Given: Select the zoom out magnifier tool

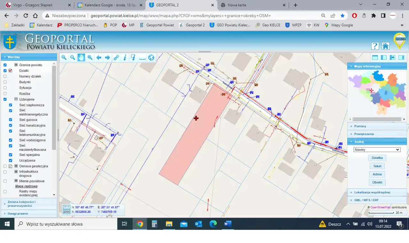Looking at the screenshot, I should pyautogui.click(x=73, y=58).
